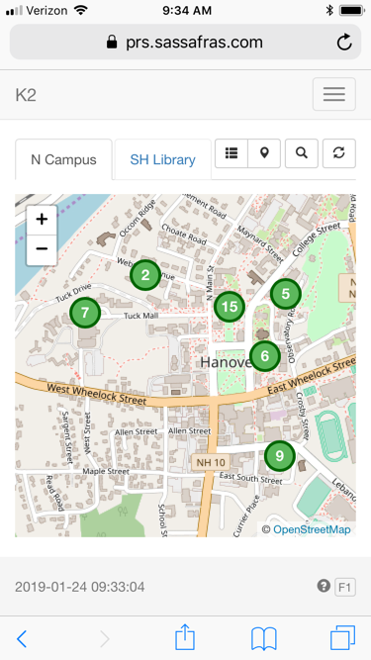Zoom out on the map
This screenshot has height=660, width=371.
(42, 249)
